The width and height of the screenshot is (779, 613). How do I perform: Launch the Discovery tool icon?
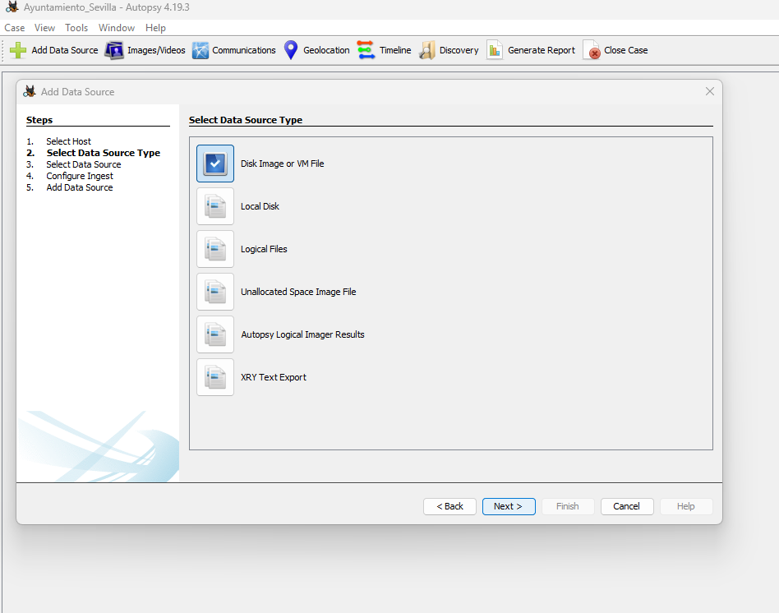pos(426,50)
